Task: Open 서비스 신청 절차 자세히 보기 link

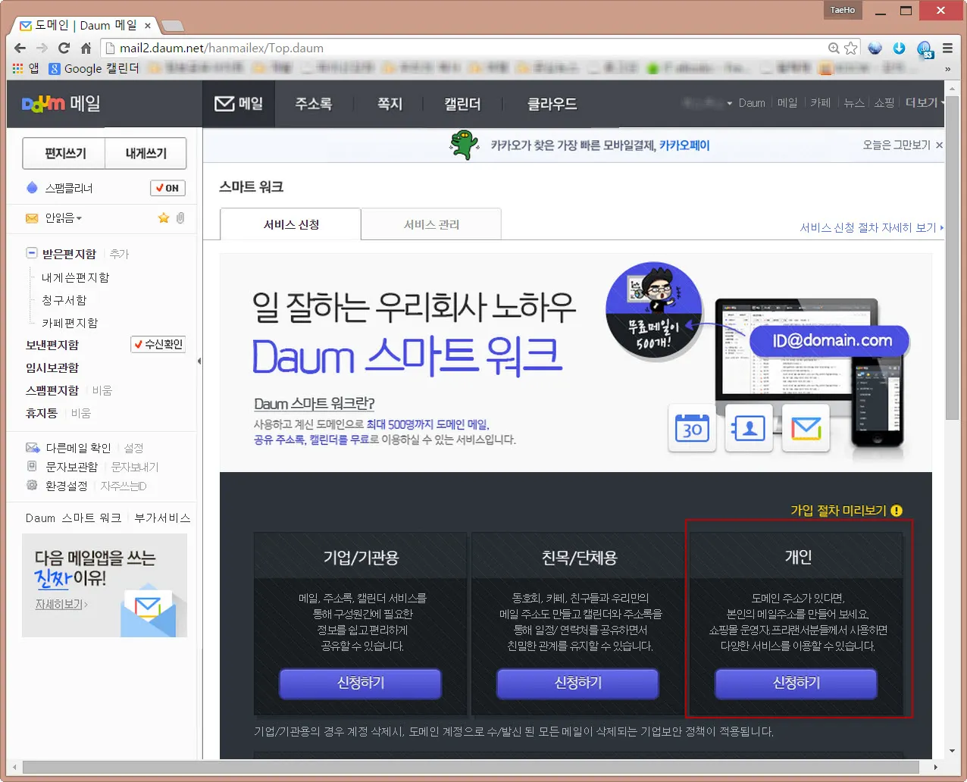Action: tap(869, 228)
